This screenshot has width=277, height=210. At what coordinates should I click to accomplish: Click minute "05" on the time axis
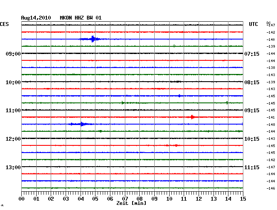tap(95, 199)
